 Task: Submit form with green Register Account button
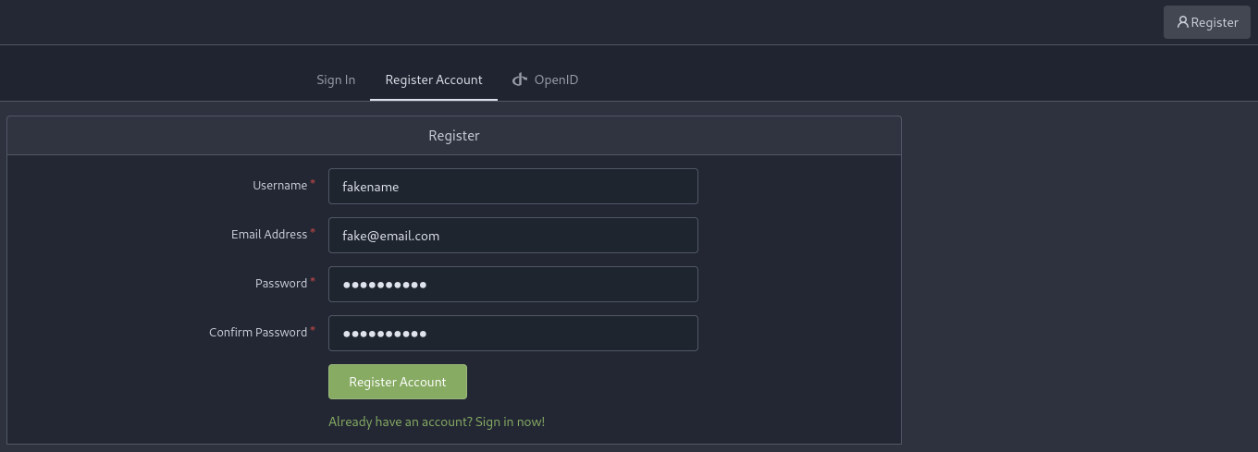pos(398,382)
